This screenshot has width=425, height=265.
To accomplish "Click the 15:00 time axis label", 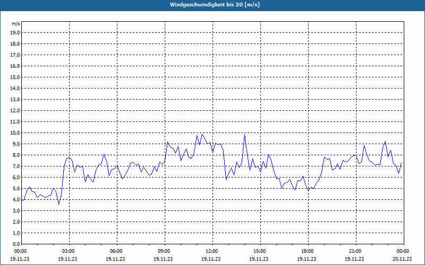I will (x=260, y=251).
